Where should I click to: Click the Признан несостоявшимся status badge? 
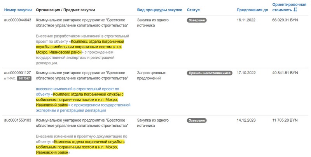click(x=210, y=73)
